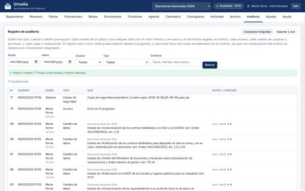Select the Auditoría tab
Image resolution: width=305 pixels, height=191 pixels.
point(253,17)
